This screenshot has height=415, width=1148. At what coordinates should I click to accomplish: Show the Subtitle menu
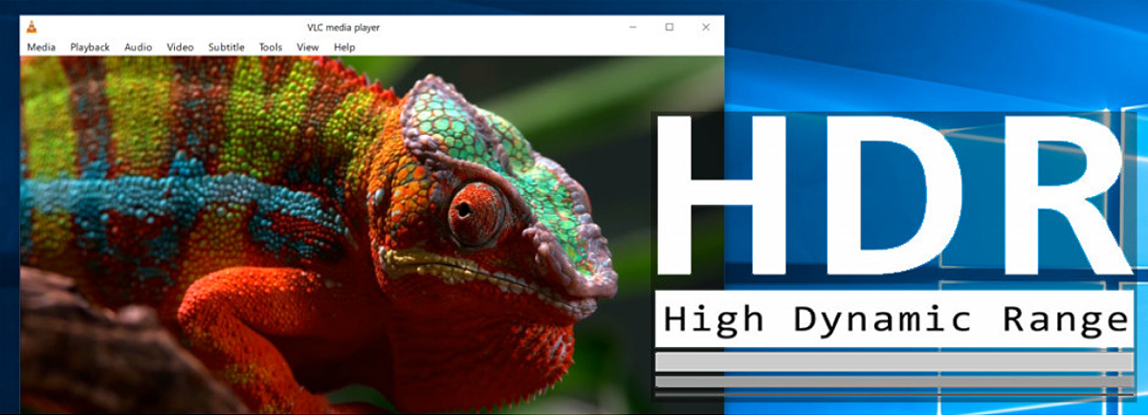[227, 47]
